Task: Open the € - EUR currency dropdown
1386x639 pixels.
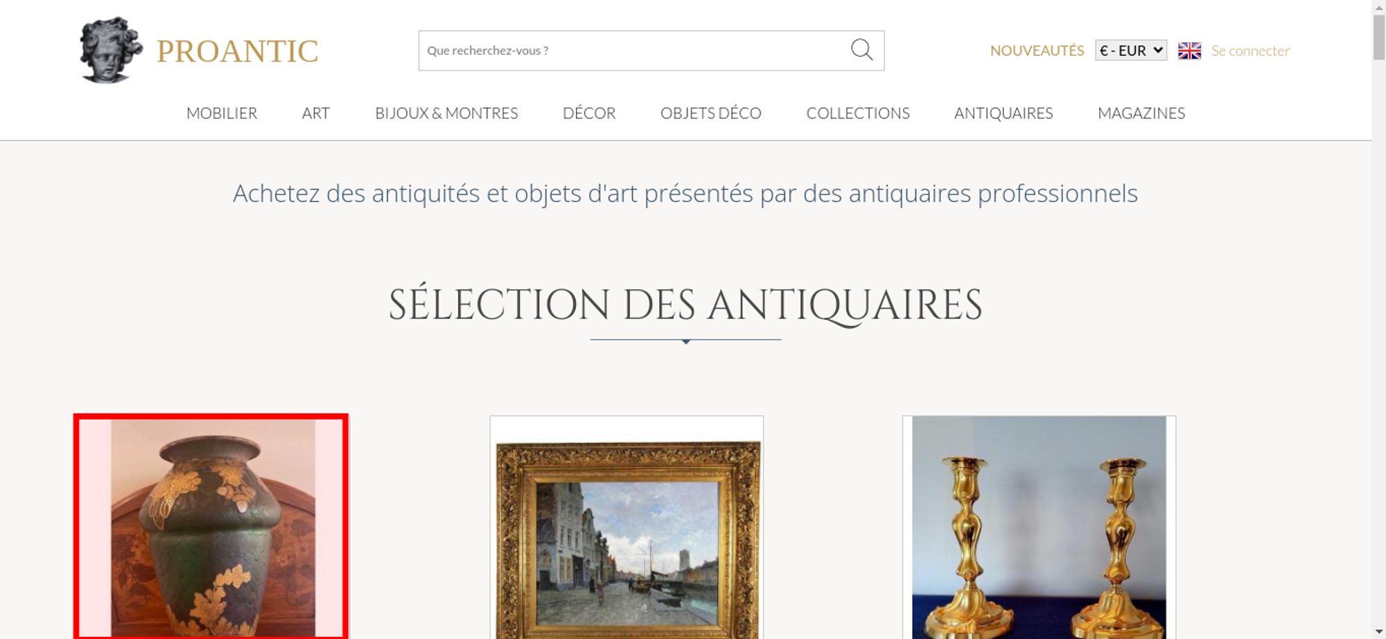Action: tap(1130, 51)
